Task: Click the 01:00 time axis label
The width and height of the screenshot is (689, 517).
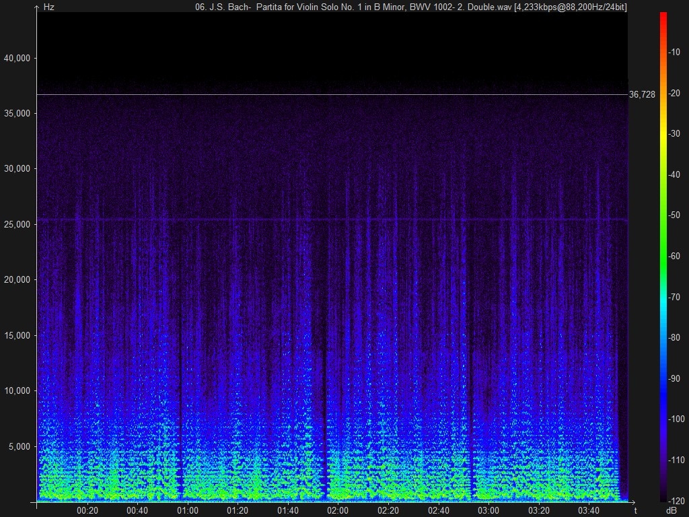Action: 188,510
